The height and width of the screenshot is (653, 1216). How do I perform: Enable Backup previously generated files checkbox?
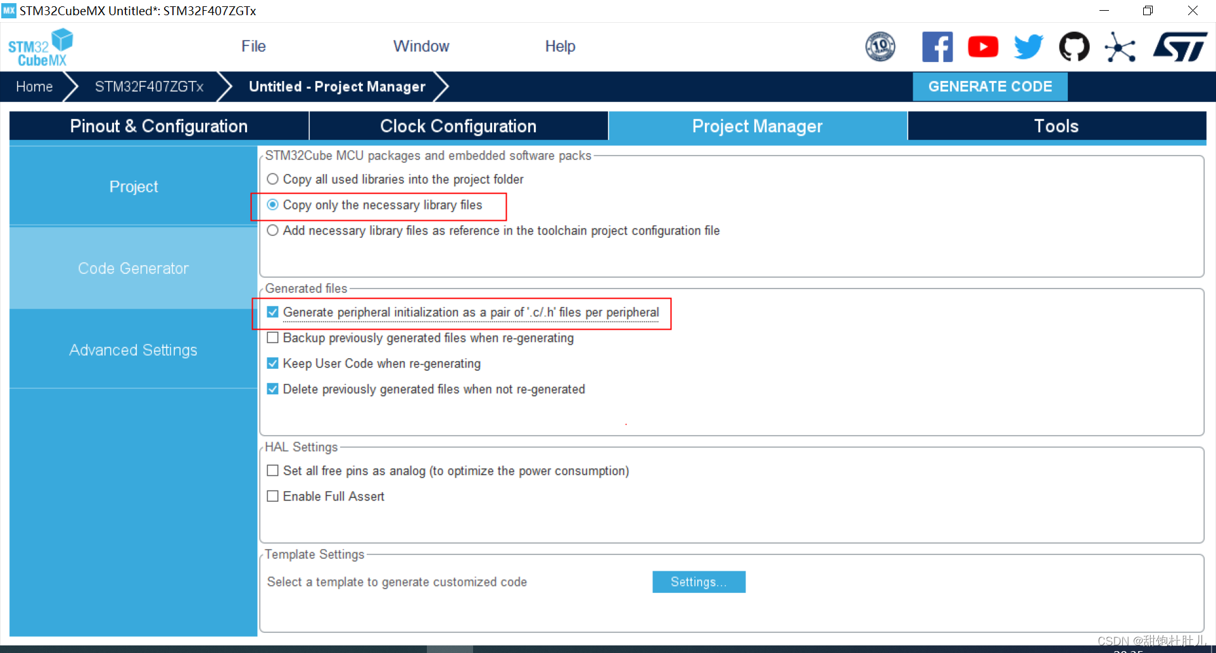click(272, 338)
